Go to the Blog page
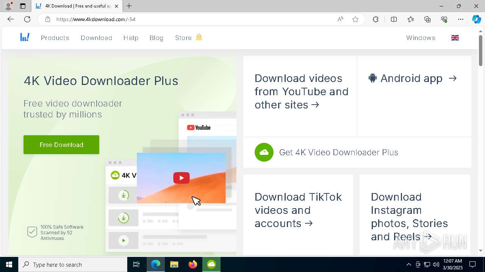485x272 pixels. [156, 38]
